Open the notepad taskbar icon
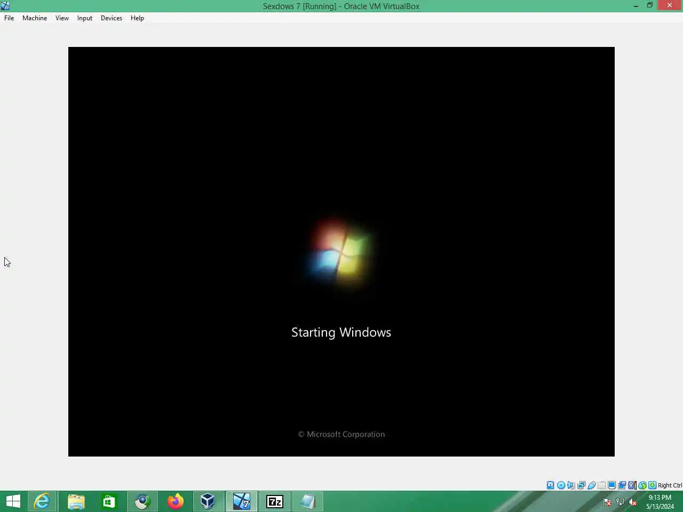 [308, 501]
